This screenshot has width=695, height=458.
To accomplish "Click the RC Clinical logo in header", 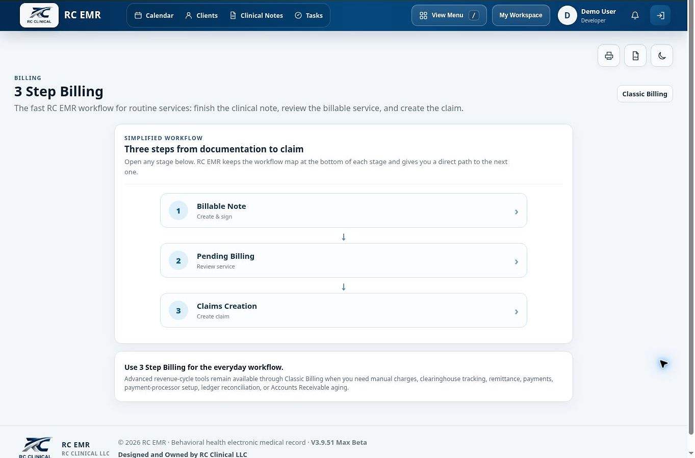I will coord(39,15).
